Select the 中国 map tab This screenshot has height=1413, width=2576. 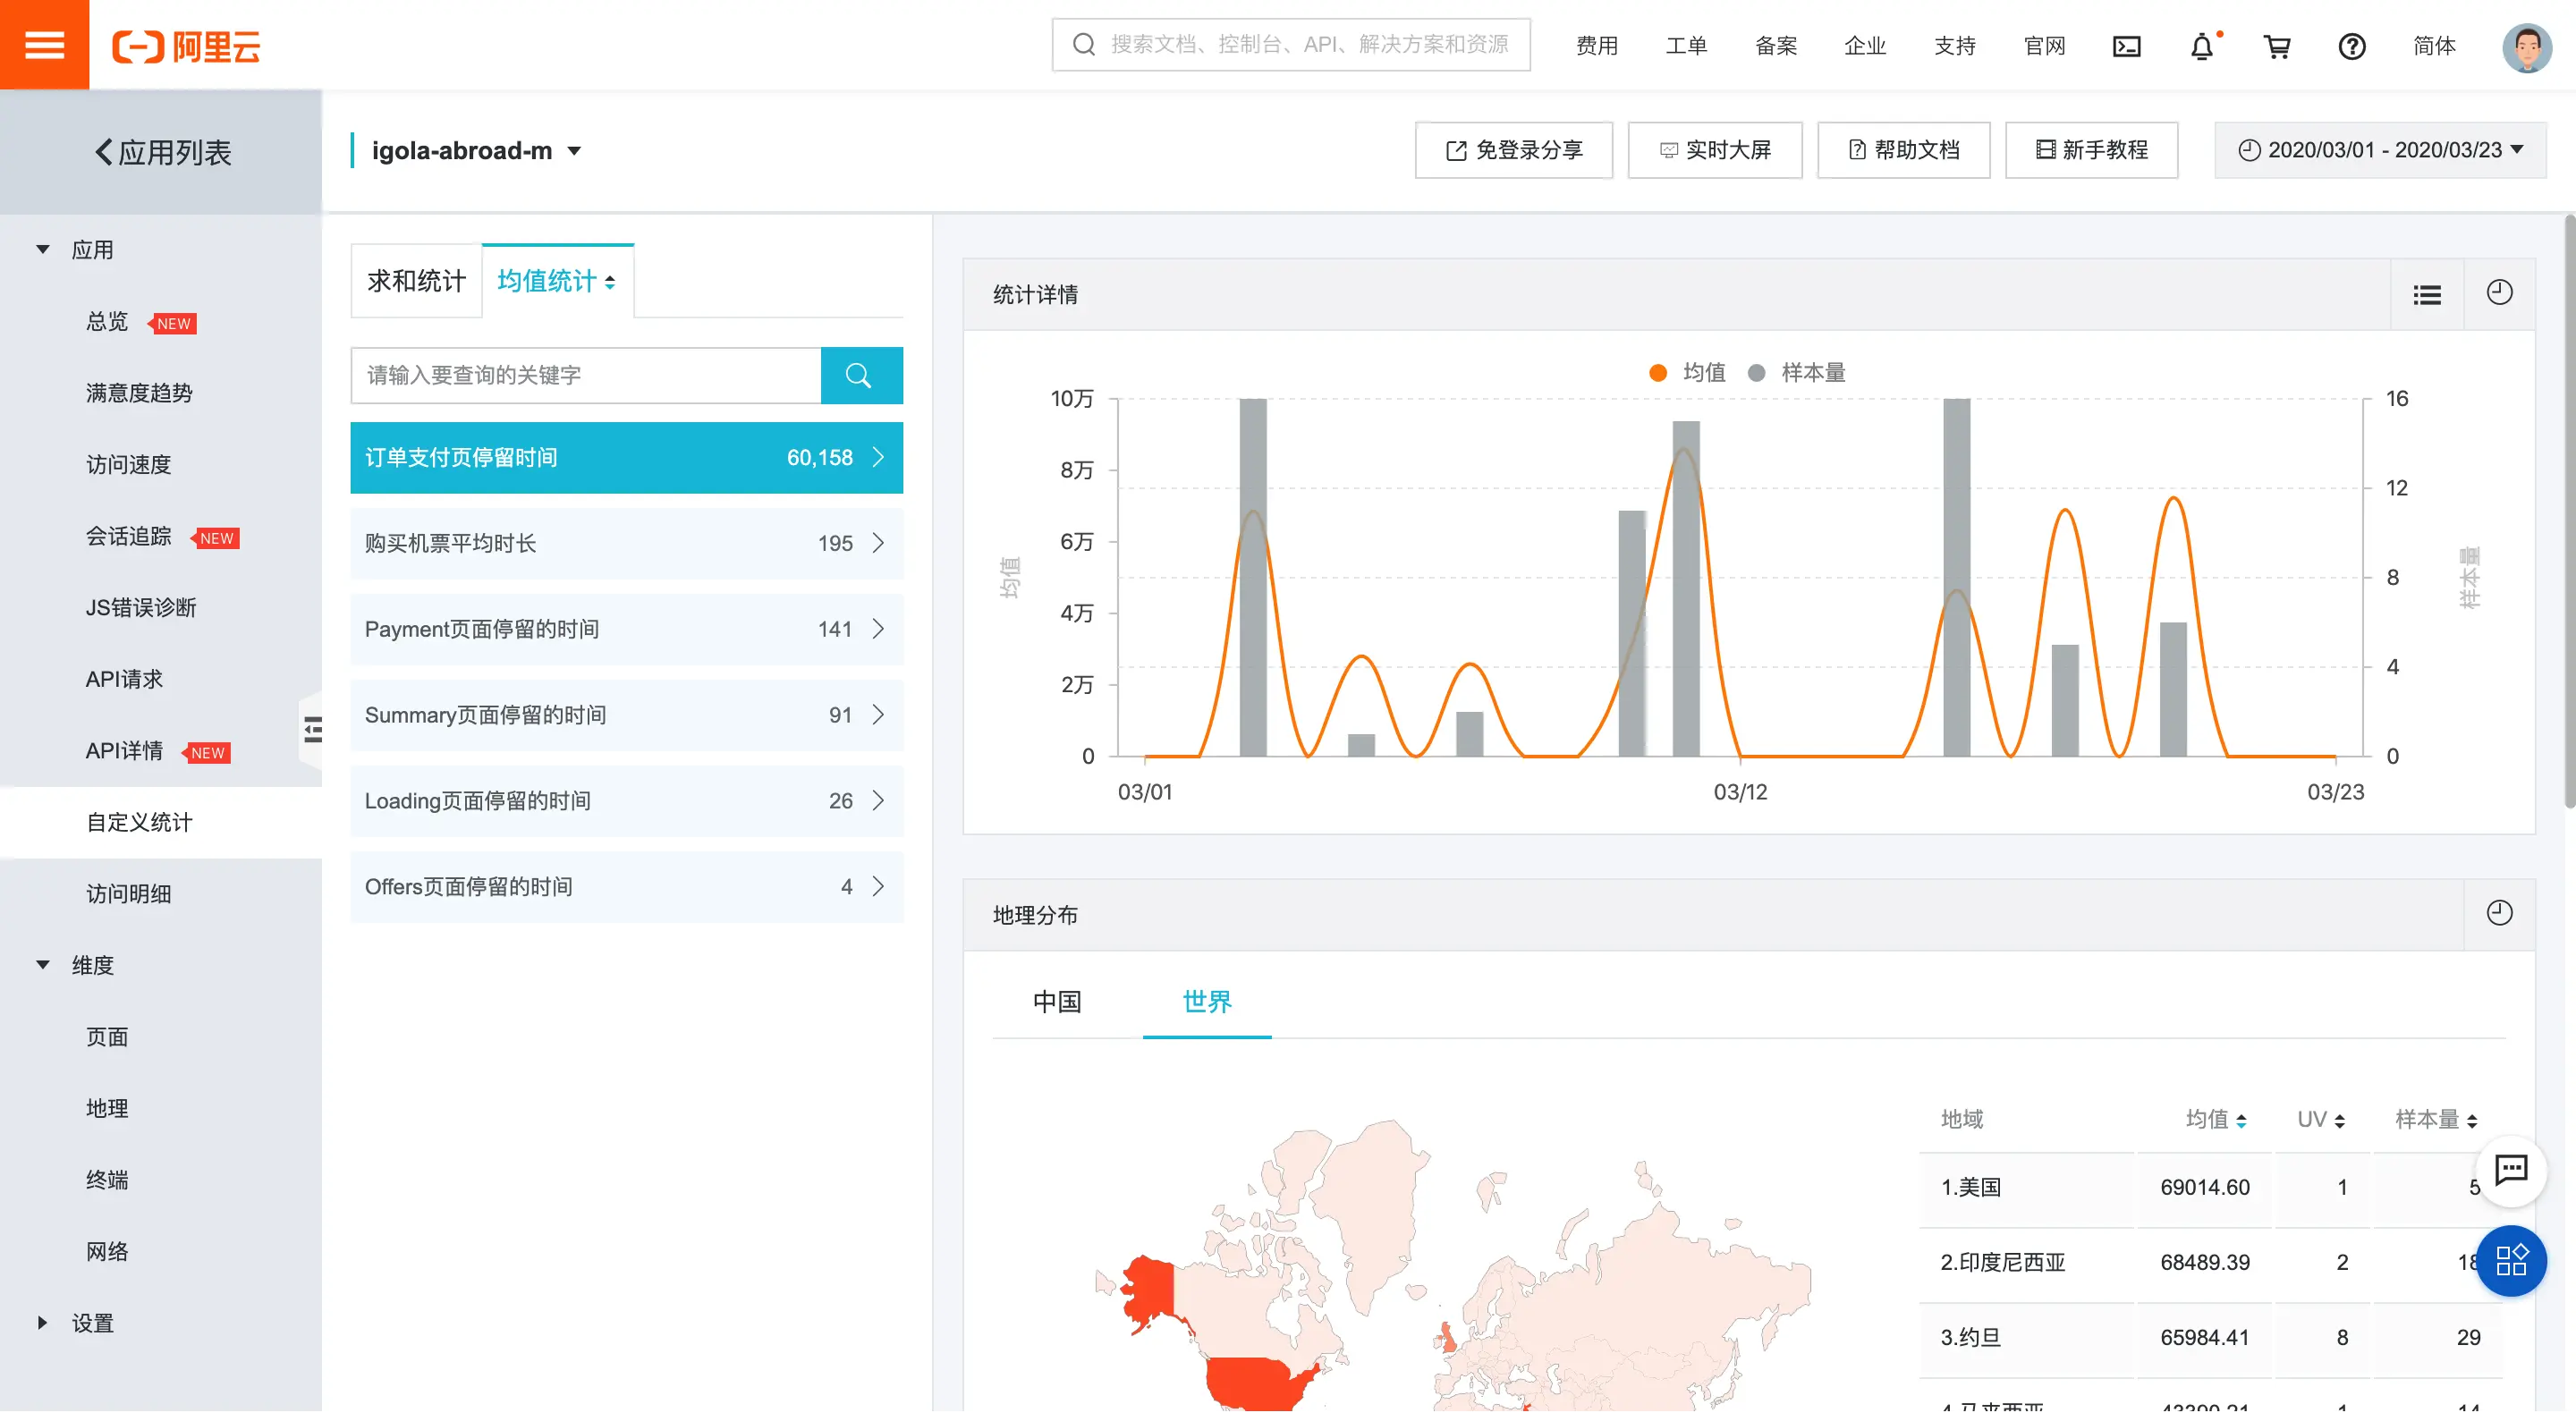point(1056,1001)
